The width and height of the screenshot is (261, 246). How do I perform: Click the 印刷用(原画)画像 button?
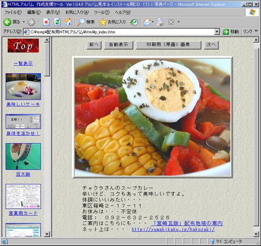(169, 45)
